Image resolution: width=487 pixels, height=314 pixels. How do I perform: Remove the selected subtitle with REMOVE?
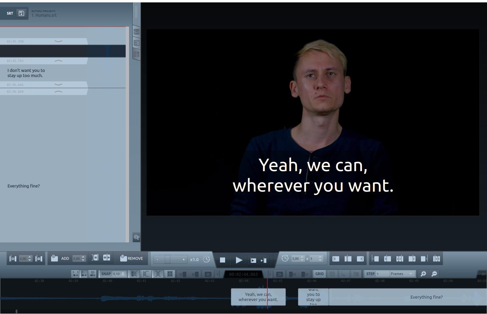click(x=131, y=258)
